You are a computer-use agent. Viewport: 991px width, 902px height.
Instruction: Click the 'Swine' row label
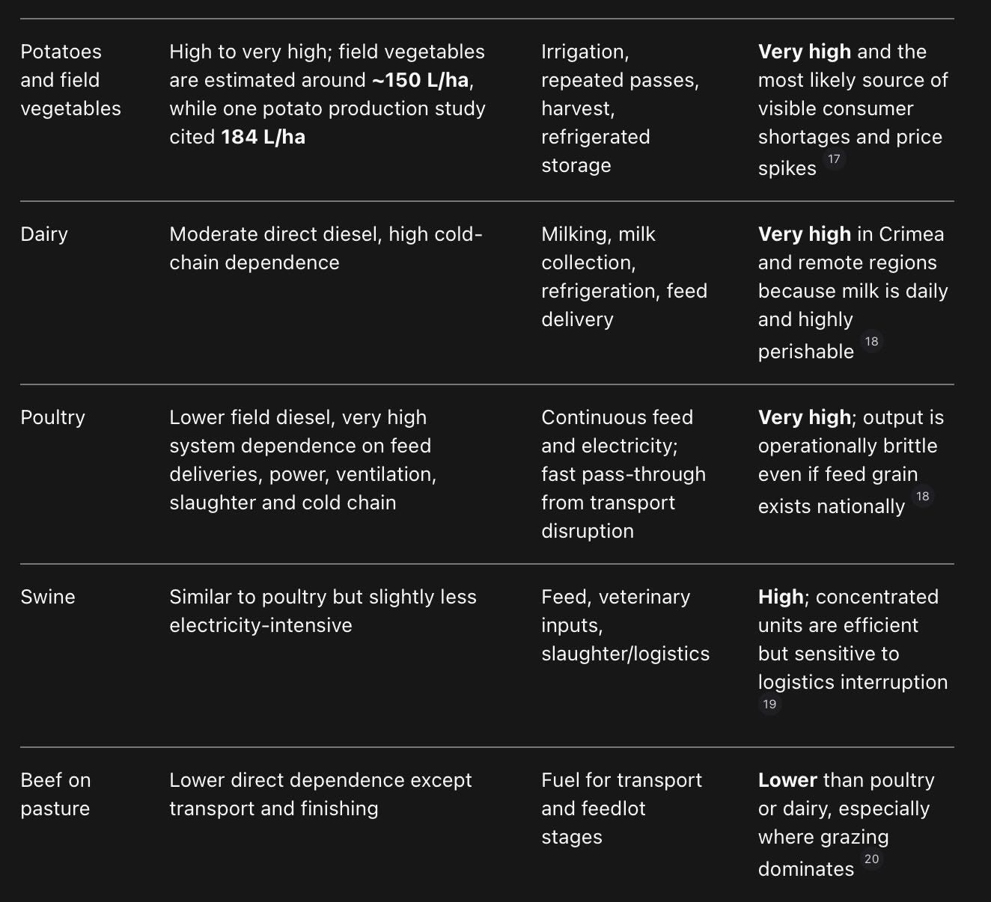[48, 597]
